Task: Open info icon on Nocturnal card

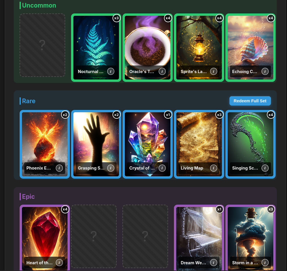Action: pos(110,71)
